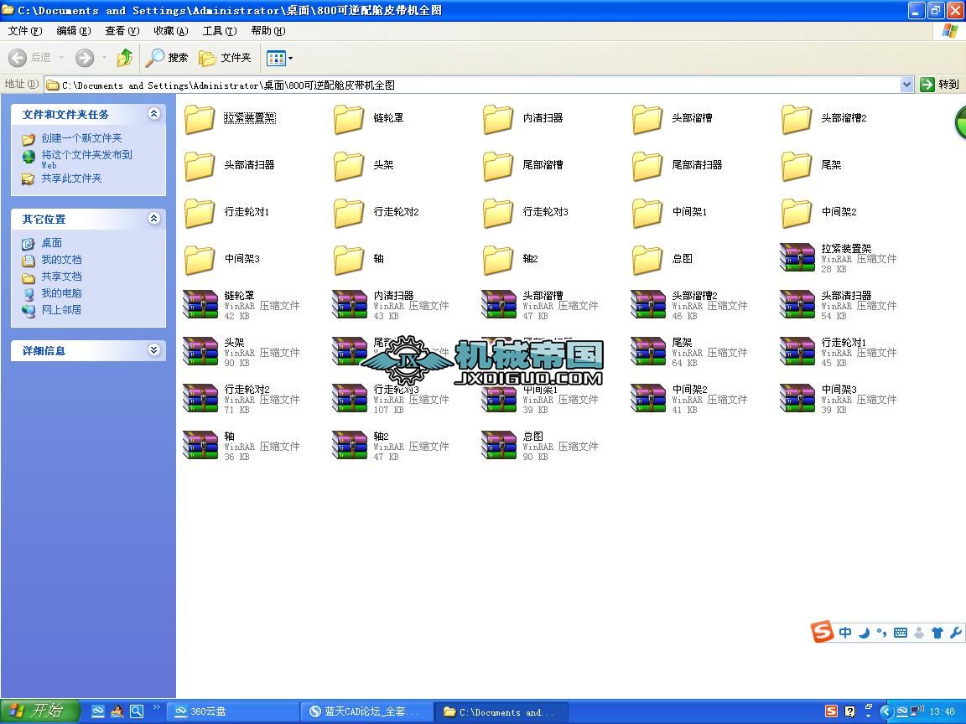
Task: Collapse the 其它位置 panel
Action: pyautogui.click(x=154, y=218)
